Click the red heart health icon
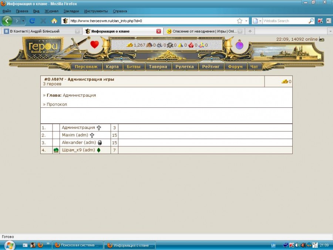This screenshot has width=333, height=250. coord(94,44)
